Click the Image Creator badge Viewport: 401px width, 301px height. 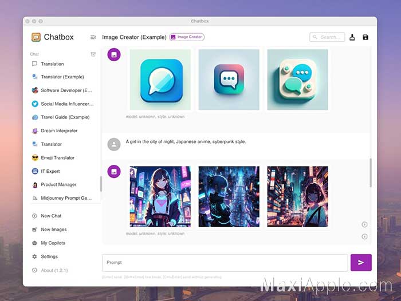187,37
